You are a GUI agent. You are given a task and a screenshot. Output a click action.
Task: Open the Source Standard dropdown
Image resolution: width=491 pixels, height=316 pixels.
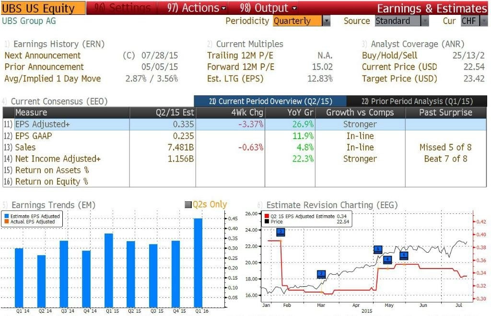click(402, 21)
